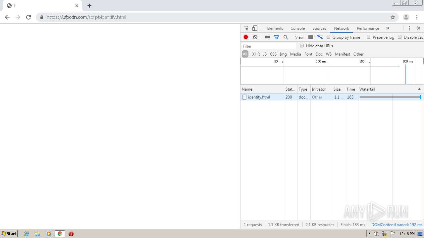The height and width of the screenshot is (238, 424).
Task: Toggle the capture screenshots camera icon
Action: [x=267, y=37]
